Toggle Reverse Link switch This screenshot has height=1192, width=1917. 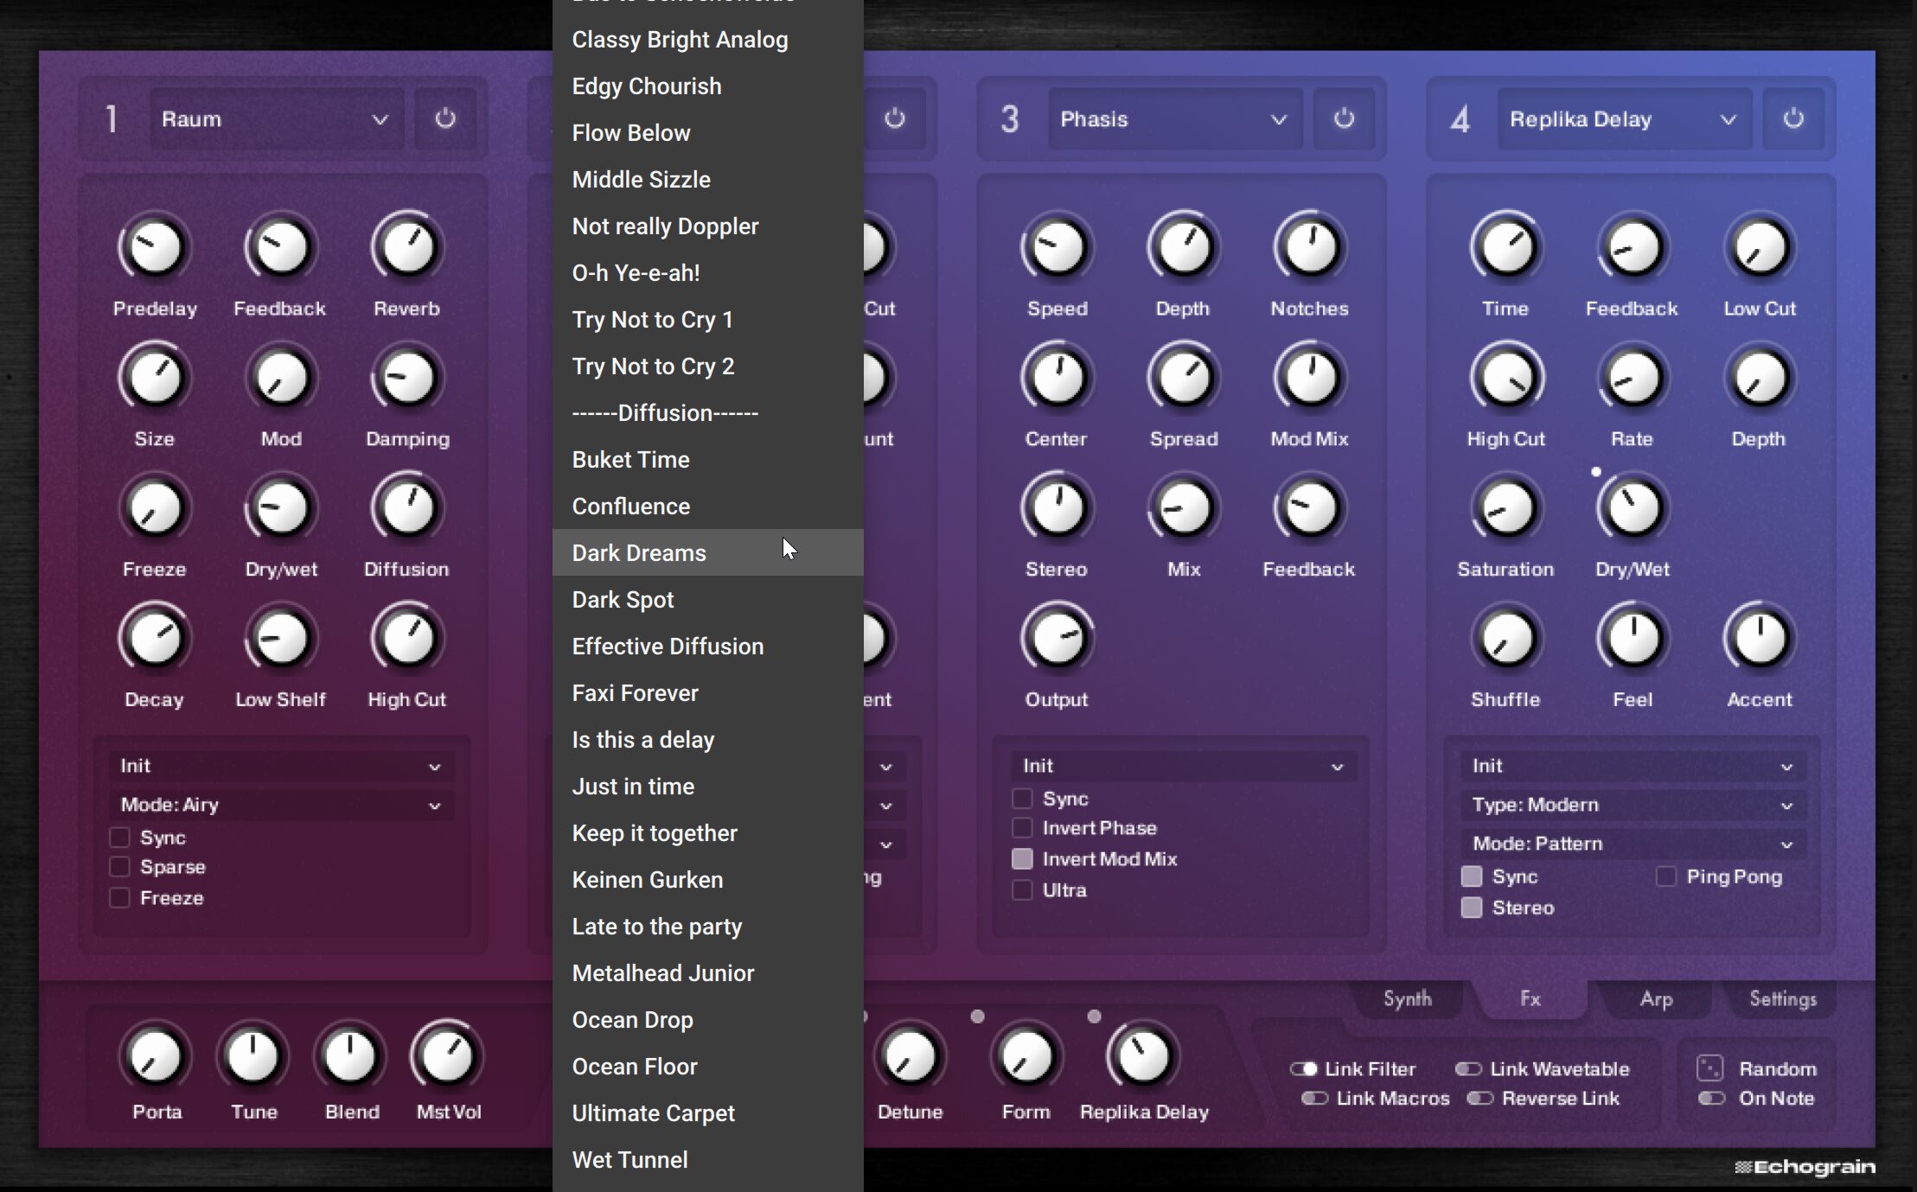[1479, 1099]
